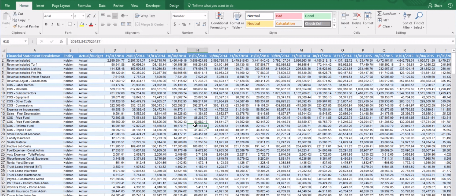
Task: Increase font size with the larger A icon
Action: pyautogui.click(x=89, y=16)
